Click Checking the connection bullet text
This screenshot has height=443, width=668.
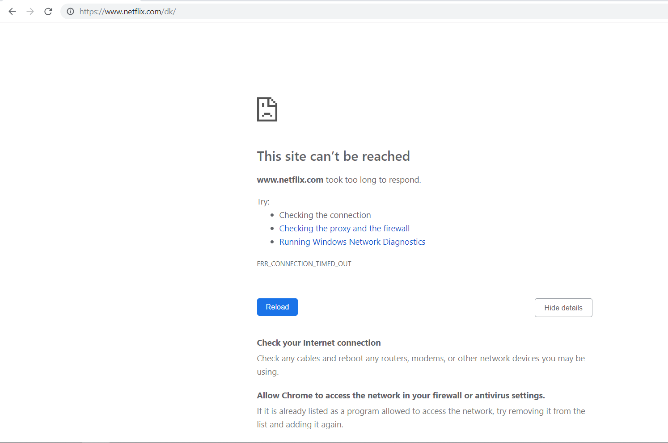click(x=325, y=215)
